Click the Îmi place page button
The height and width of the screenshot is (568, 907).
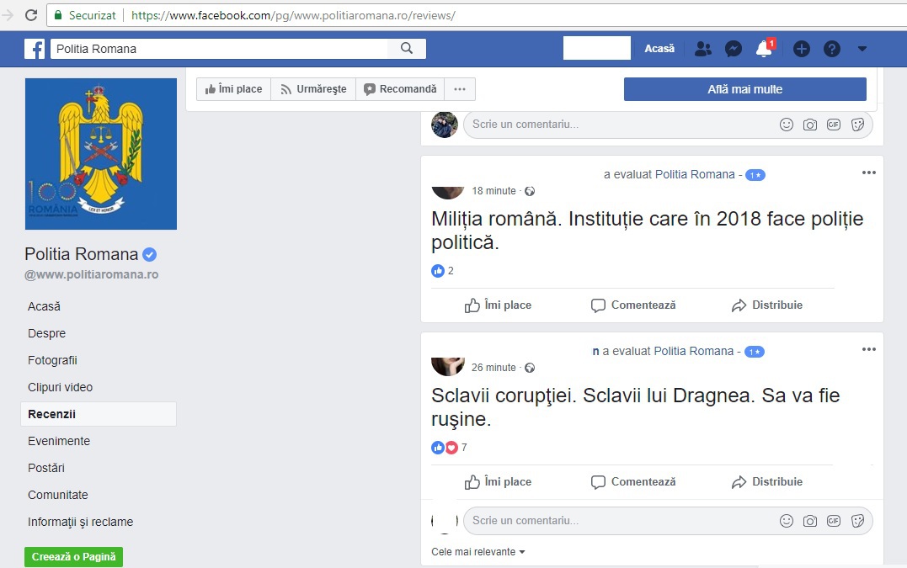[x=233, y=89]
